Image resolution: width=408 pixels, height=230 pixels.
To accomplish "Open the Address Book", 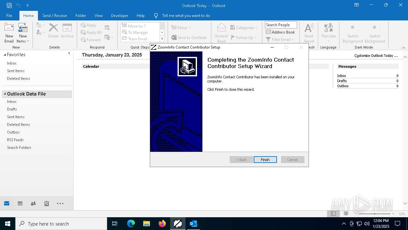I will click(x=280, y=32).
